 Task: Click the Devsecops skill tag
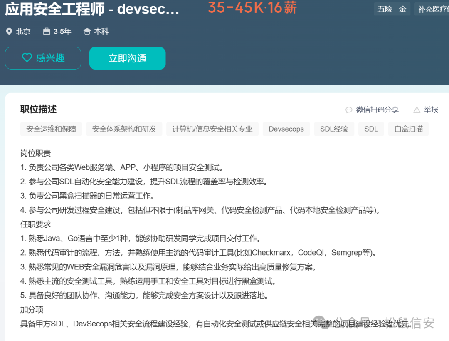[x=286, y=129]
